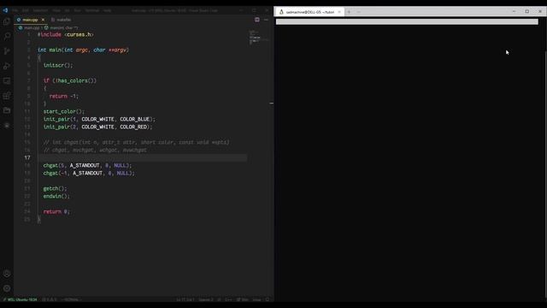Click the '#include <curses.h>' line
Screen dimensions: 547x308
[66, 34]
